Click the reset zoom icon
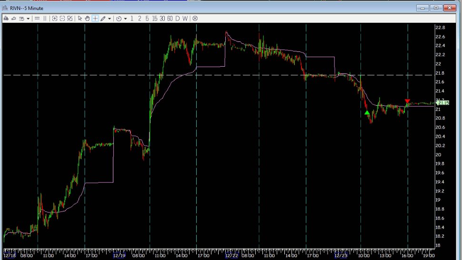 coord(70,19)
